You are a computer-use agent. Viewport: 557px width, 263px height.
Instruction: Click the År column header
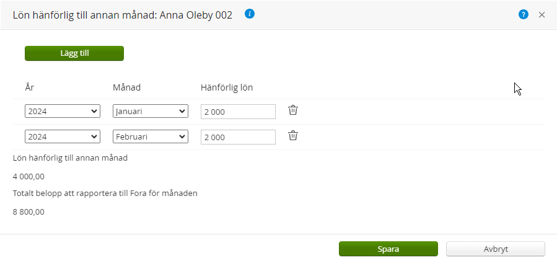point(29,87)
